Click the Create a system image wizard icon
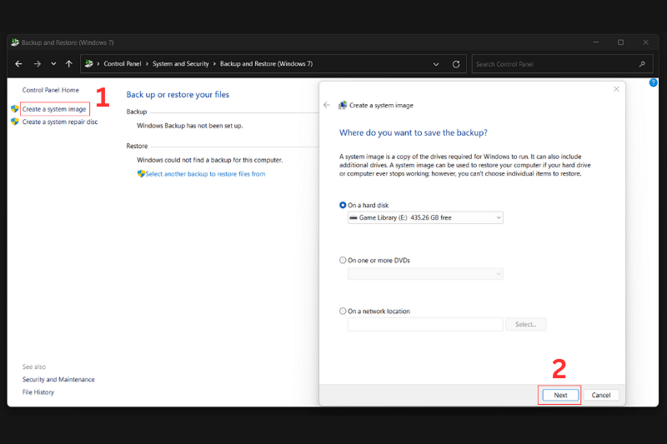The image size is (667, 444). (343, 105)
